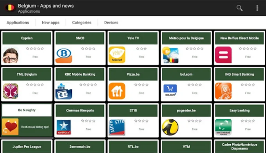The width and height of the screenshot is (266, 153).
Task: Open the 2ememain.be app
Action: tap(80, 146)
